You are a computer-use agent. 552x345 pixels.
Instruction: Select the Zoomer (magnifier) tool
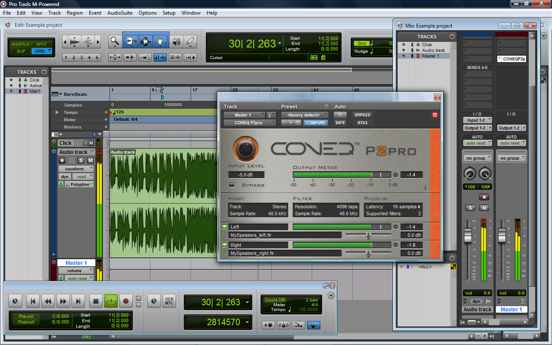click(115, 41)
